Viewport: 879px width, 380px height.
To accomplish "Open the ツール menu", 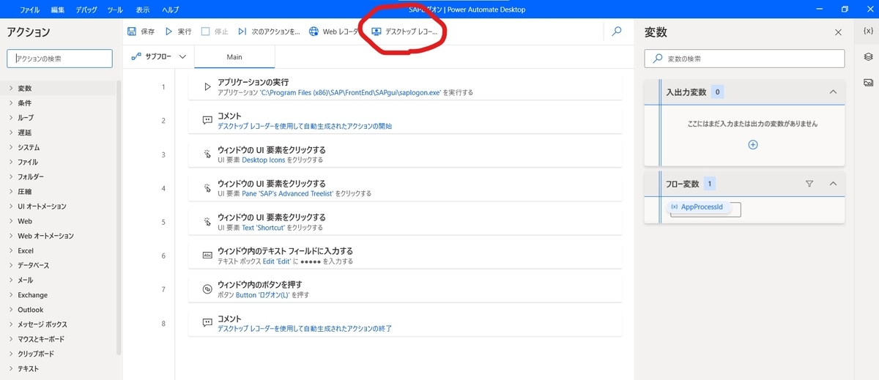I will point(115,10).
